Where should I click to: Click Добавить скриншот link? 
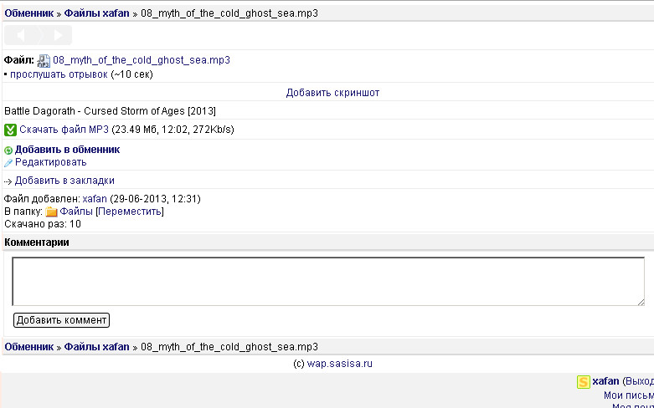coord(332,93)
